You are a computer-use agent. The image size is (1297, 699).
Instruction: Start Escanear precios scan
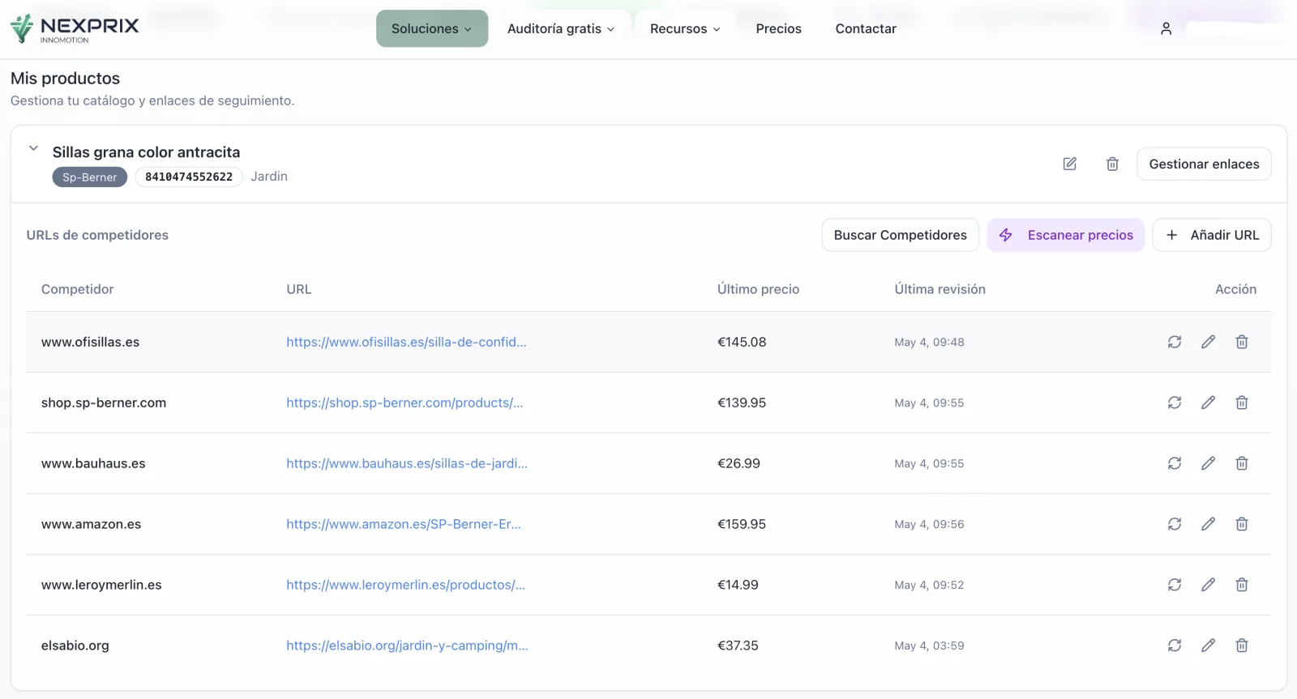(1066, 235)
